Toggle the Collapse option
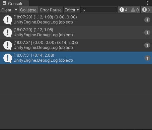Viewport: 152px width, 130px height. (29, 10)
